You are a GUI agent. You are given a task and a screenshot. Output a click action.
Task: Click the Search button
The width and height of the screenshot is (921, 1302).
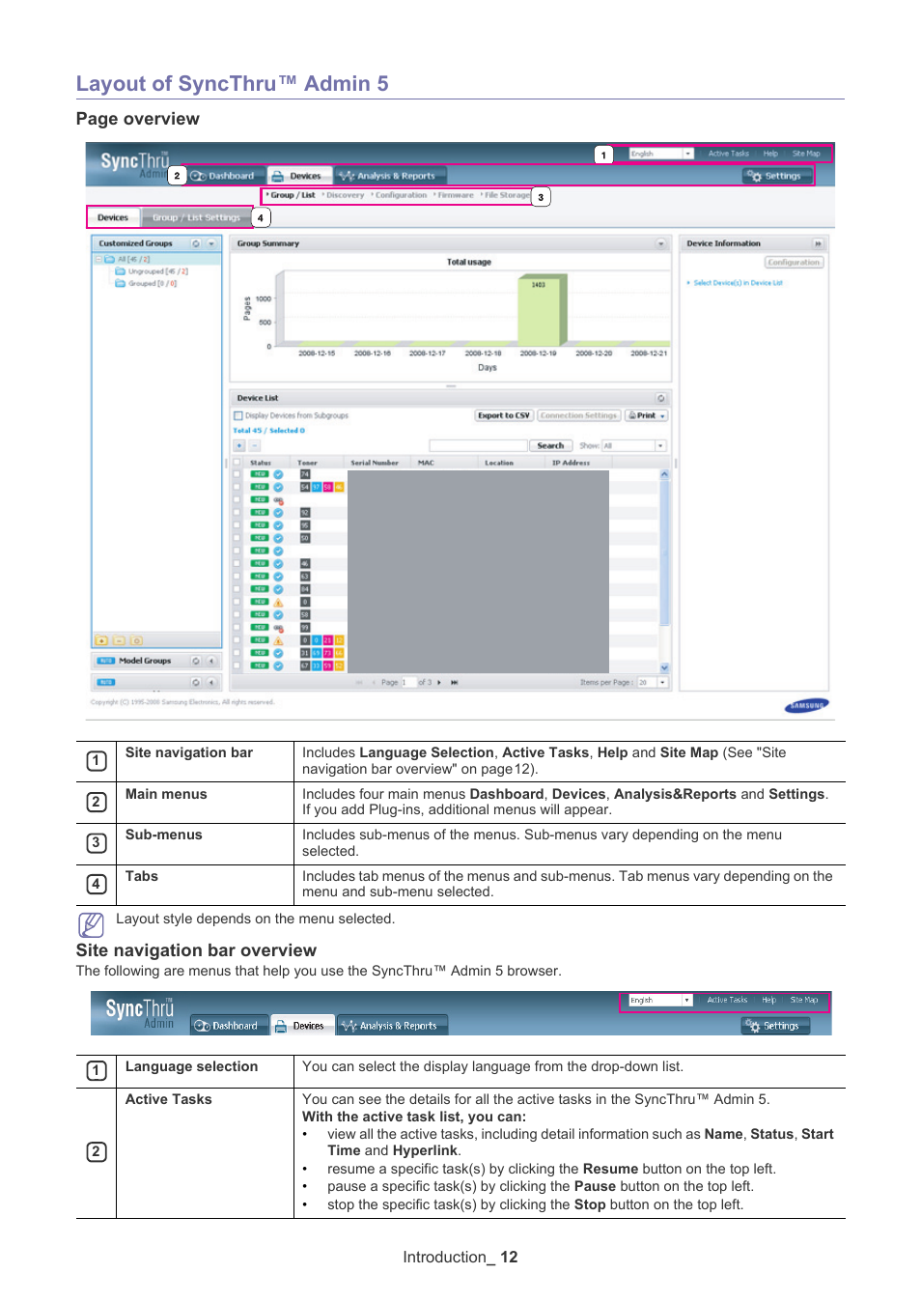pyautogui.click(x=550, y=445)
